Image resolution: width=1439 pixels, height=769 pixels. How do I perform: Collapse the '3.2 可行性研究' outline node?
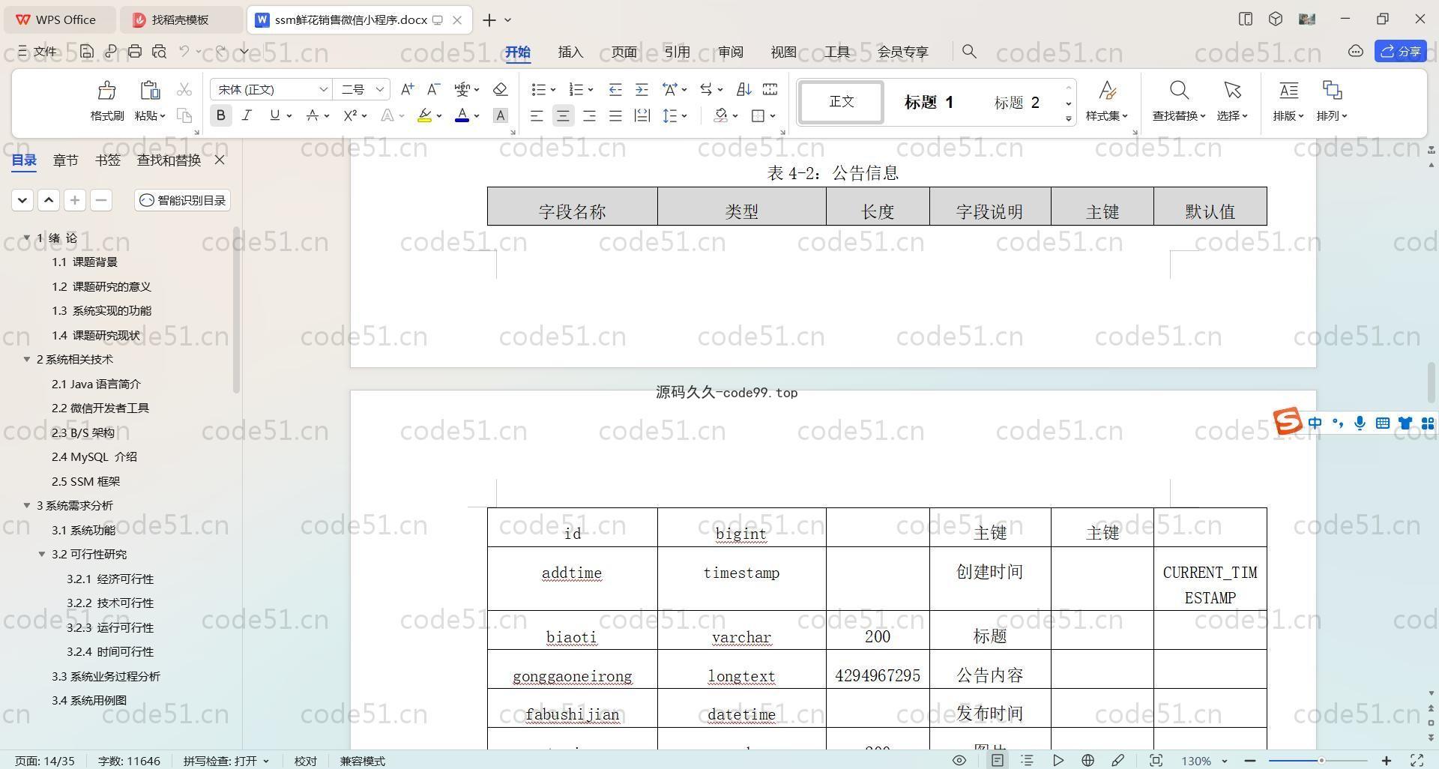pyautogui.click(x=42, y=554)
